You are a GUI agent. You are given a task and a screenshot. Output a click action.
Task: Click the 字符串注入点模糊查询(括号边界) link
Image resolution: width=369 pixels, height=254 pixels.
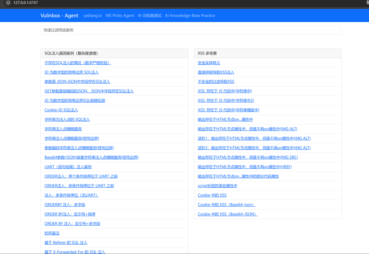pos(72,139)
